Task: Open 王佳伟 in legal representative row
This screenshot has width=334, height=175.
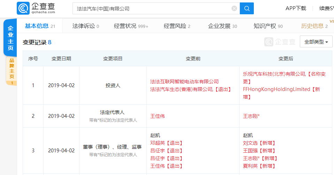Action: [x=158, y=116]
